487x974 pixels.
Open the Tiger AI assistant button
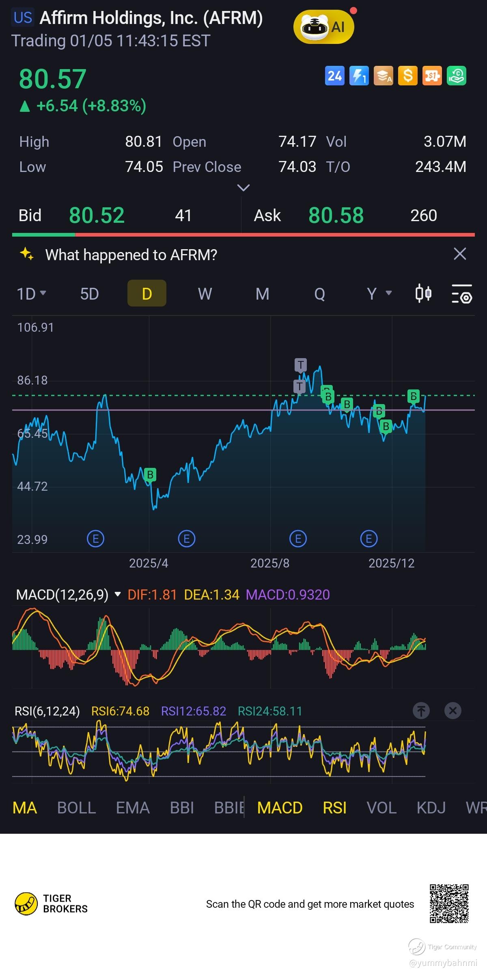tap(324, 27)
